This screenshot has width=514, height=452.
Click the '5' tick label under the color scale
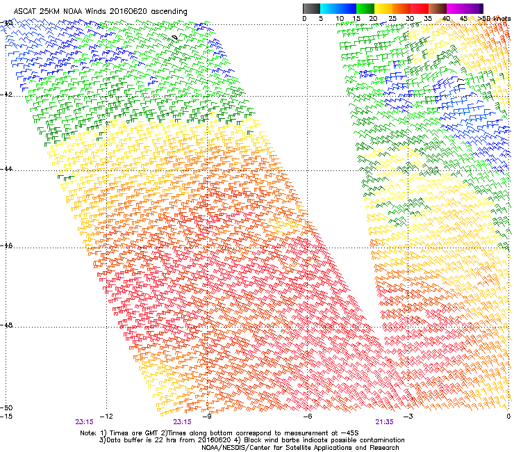point(321,19)
